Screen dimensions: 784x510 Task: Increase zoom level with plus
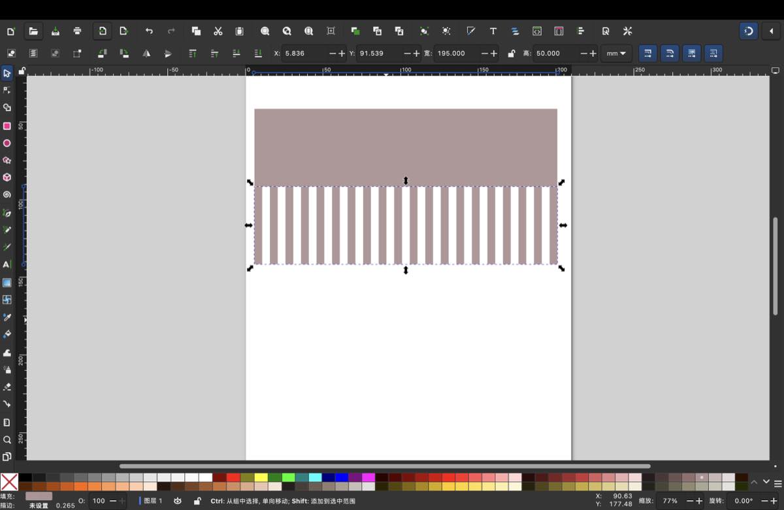[699, 501]
